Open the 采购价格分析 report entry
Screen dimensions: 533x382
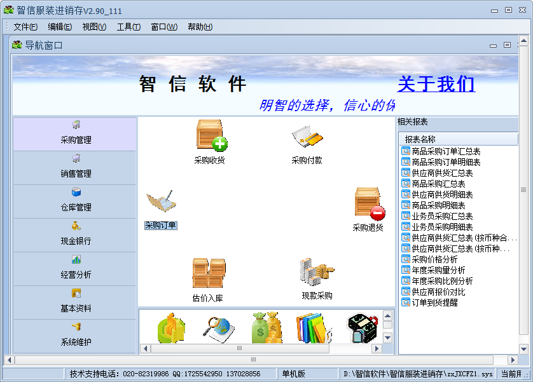click(434, 259)
